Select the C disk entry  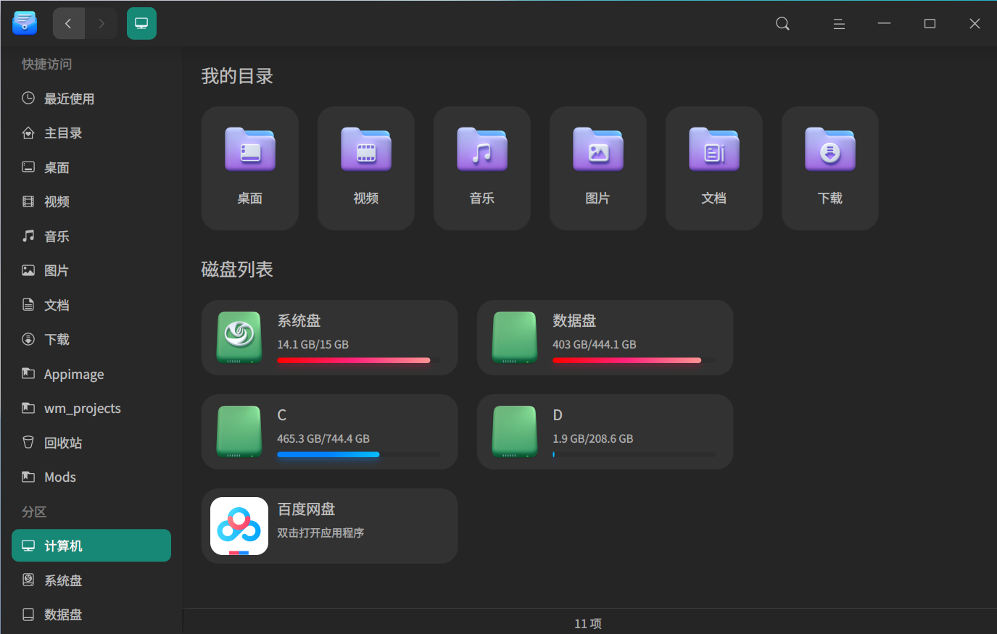click(330, 432)
